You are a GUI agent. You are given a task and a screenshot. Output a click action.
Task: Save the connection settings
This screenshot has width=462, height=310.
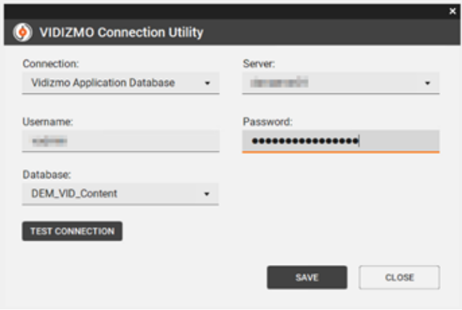click(307, 277)
